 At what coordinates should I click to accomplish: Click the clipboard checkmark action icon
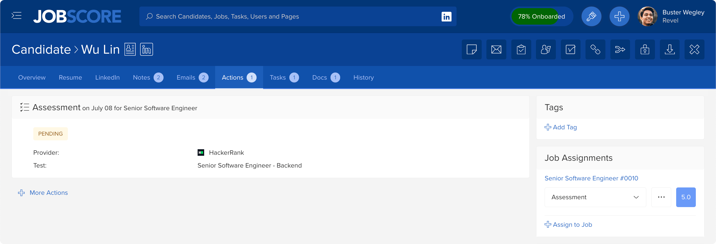point(521,49)
